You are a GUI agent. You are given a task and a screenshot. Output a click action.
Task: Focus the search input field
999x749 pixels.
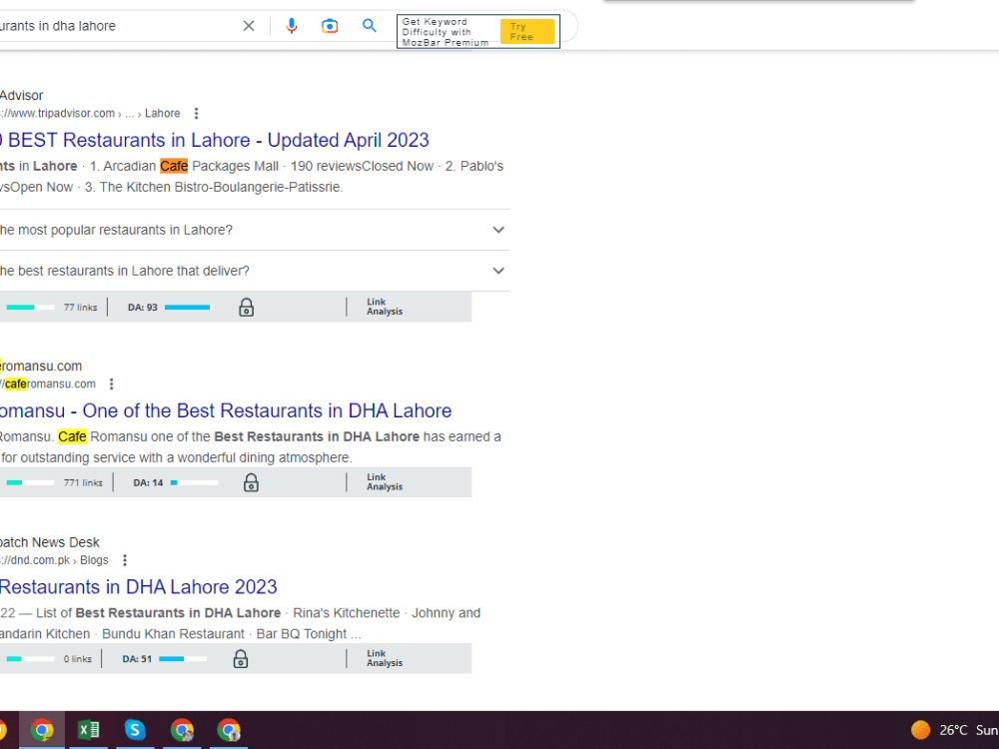click(118, 26)
